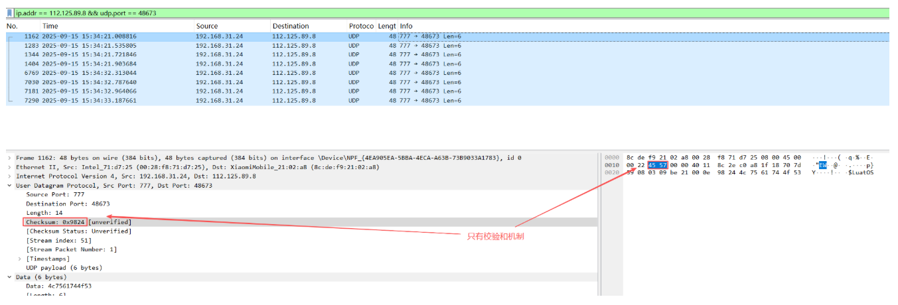Expand the [Timestamps] node
Screen dimensions: 898x305
click(x=20, y=259)
